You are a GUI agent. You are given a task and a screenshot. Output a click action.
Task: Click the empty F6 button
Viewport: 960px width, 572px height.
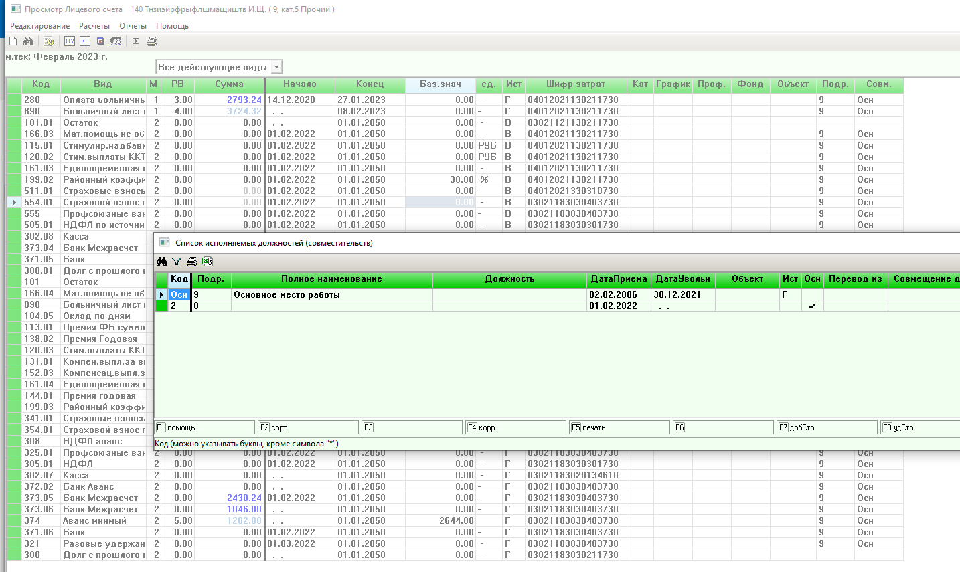[x=724, y=427]
